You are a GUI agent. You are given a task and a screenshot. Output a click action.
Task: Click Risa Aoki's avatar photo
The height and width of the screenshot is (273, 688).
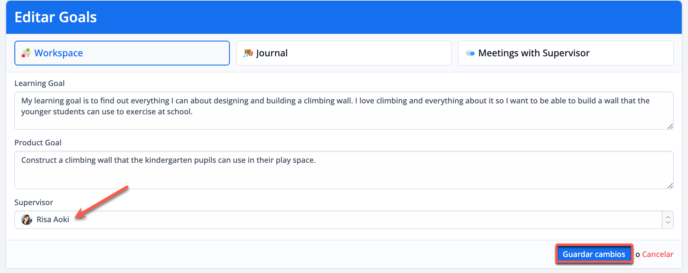[x=27, y=219]
